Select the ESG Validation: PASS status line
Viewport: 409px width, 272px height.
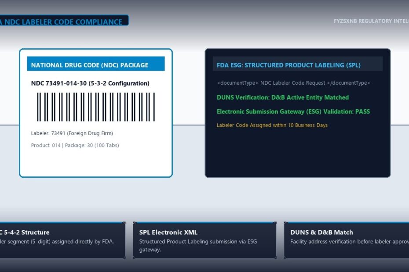pos(293,111)
